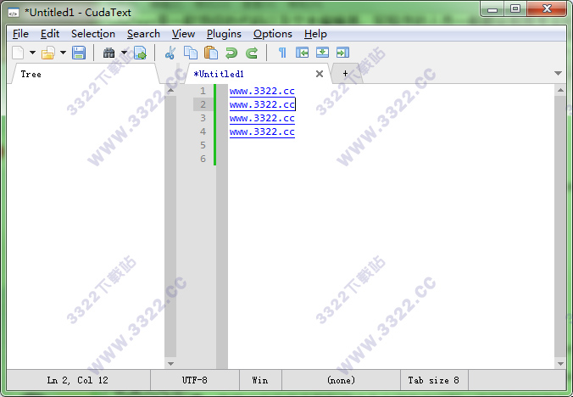573x397 pixels.
Task: Change Tab size 8 in status bar
Action: point(434,380)
